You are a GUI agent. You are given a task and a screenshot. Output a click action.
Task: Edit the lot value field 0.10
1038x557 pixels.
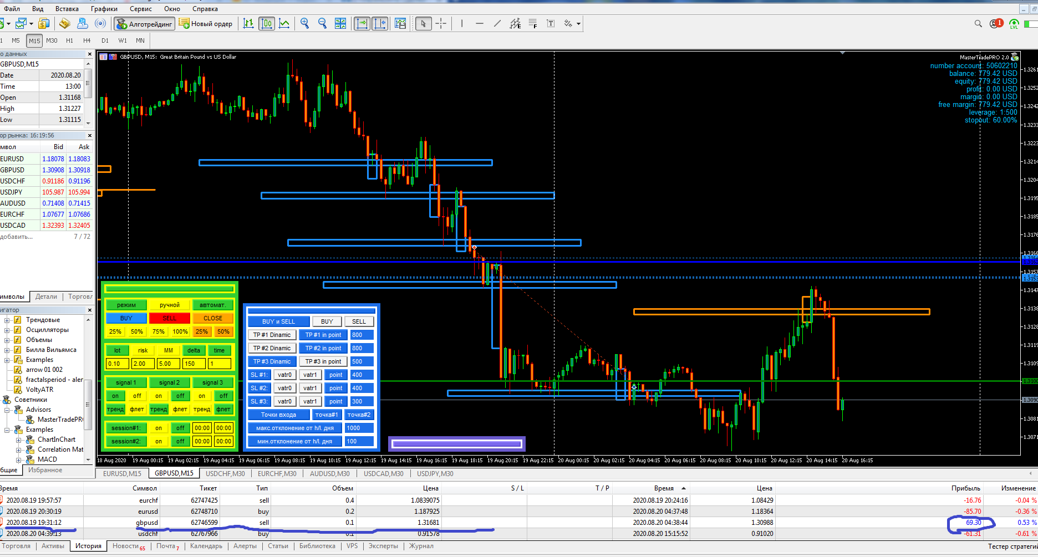(117, 364)
